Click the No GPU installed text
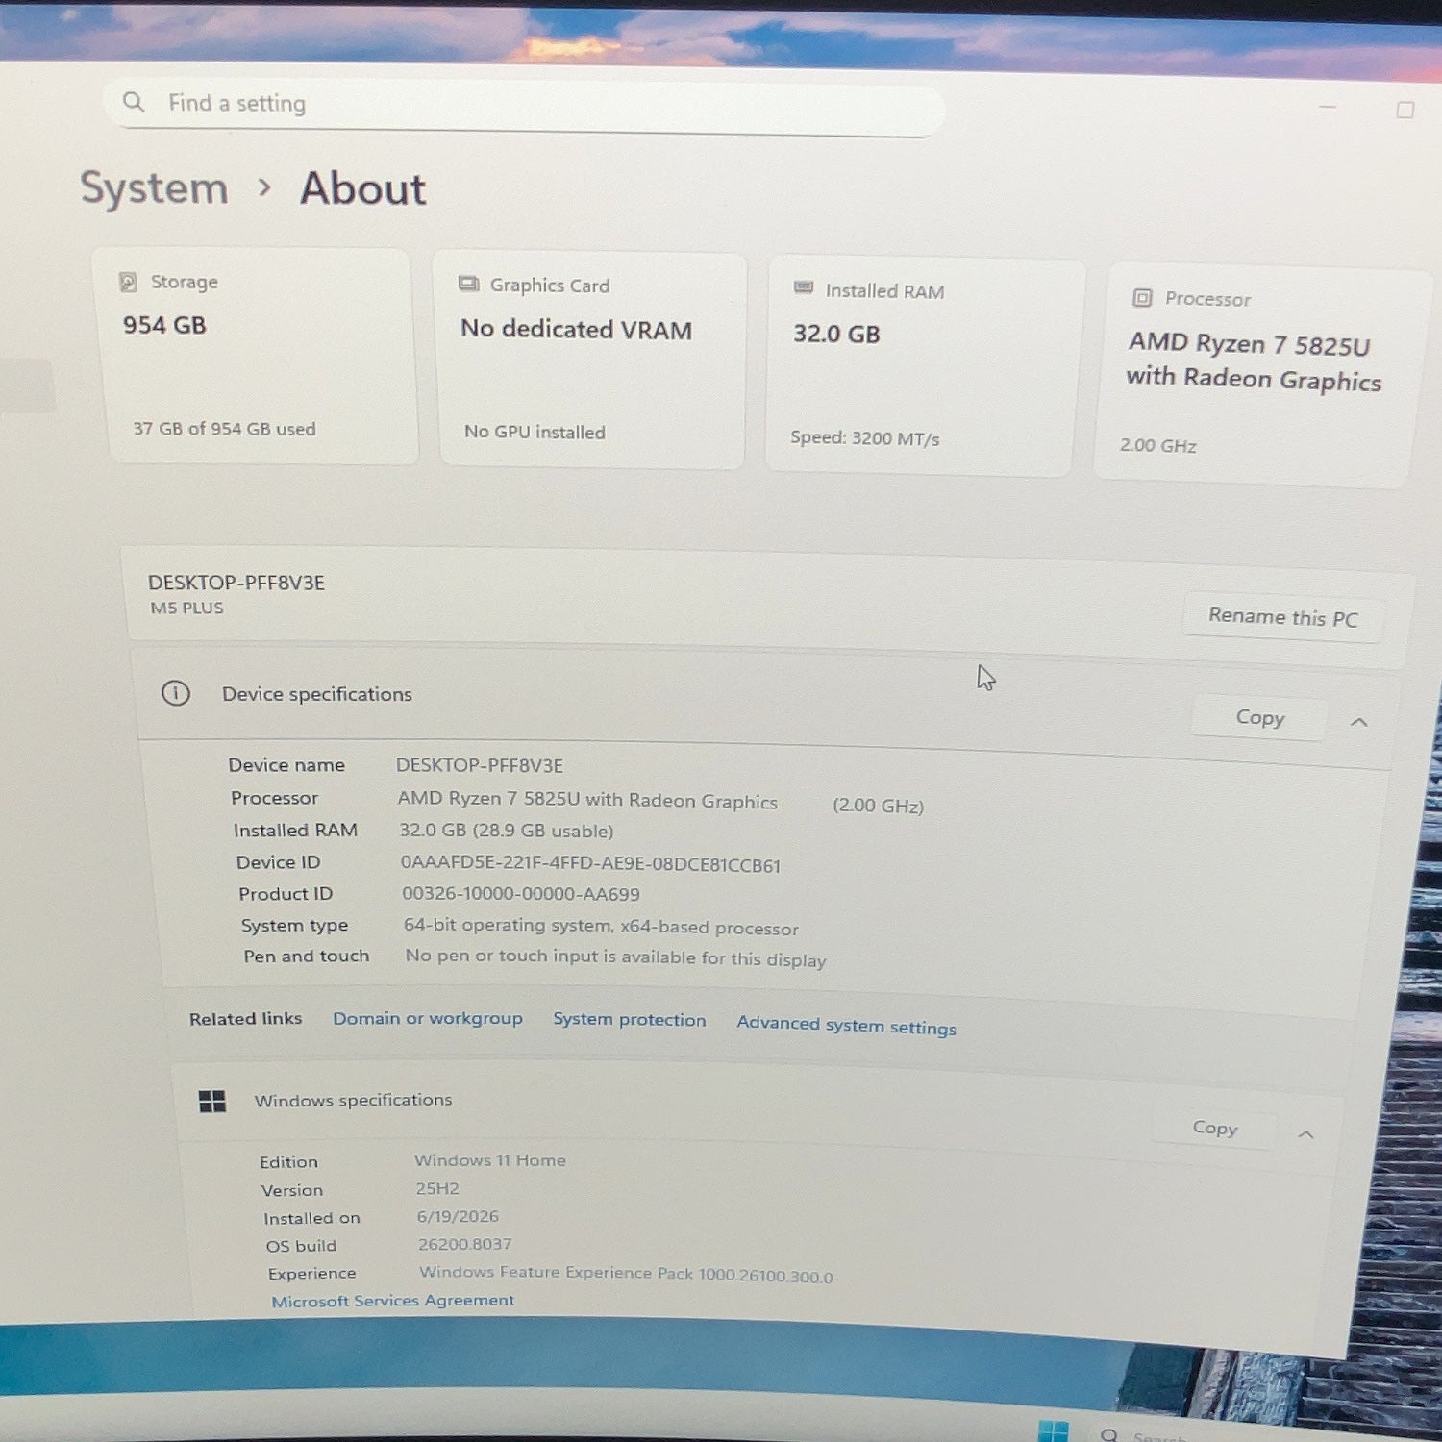This screenshot has width=1442, height=1442. coord(535,432)
